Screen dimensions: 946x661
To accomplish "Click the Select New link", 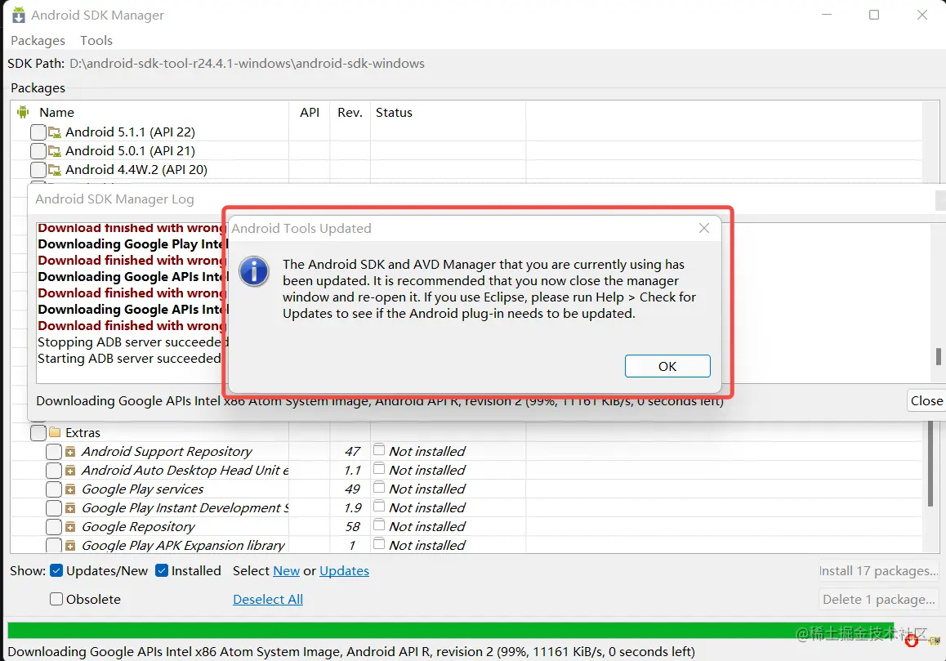I will point(287,571).
